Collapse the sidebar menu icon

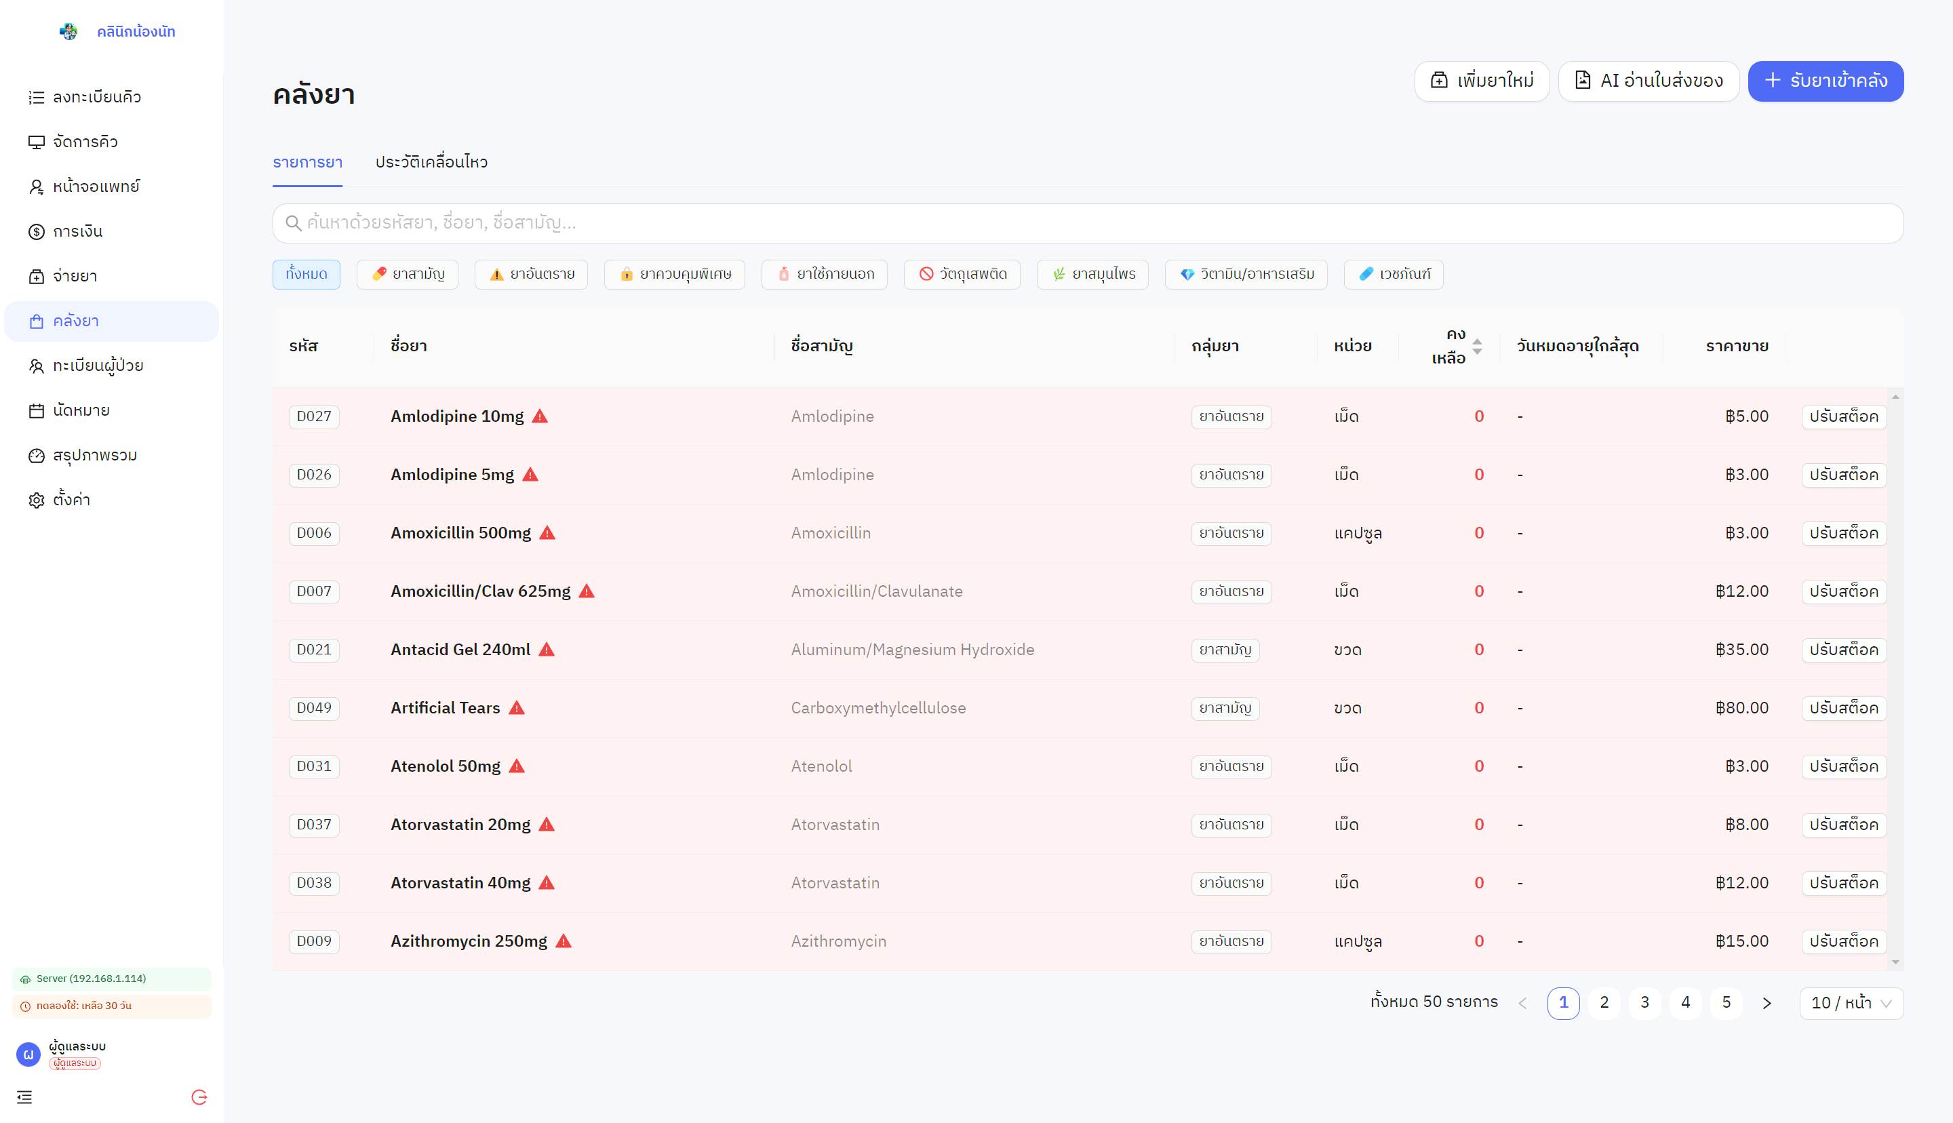(x=24, y=1097)
